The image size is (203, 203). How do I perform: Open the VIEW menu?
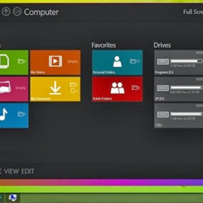coord(12,171)
